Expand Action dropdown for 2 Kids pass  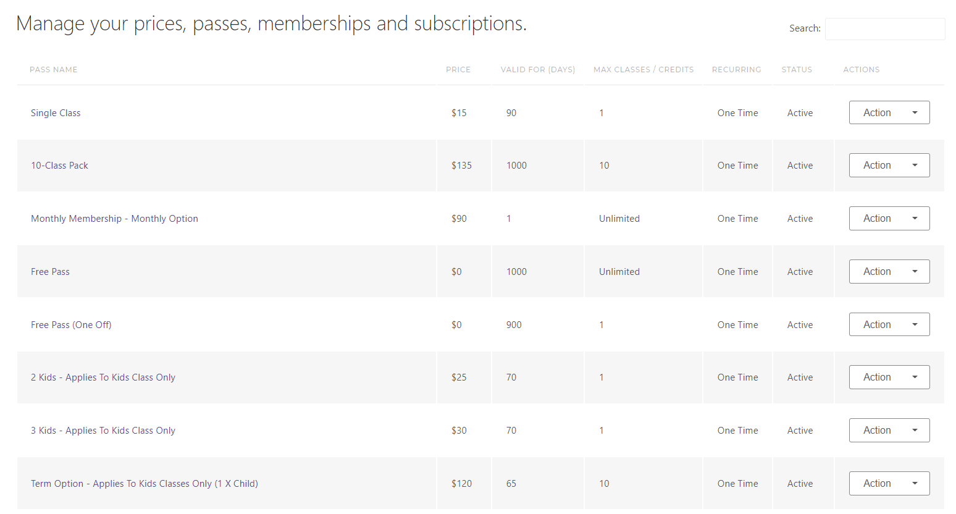[x=889, y=377]
